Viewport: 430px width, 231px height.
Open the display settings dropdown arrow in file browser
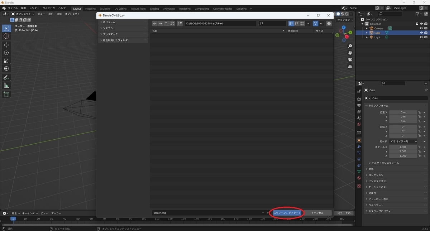tap(308, 24)
